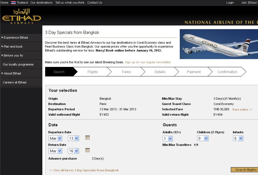Open Tell us what you think

pyautogui.click(x=70, y=3)
